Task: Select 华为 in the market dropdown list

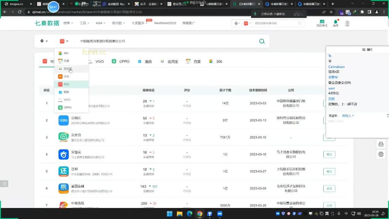Action: click(71, 84)
